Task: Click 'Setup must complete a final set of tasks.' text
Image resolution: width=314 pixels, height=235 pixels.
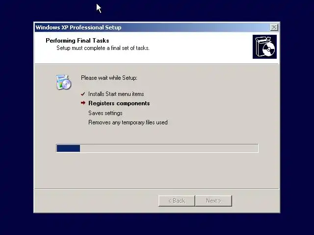Action: tap(103, 48)
